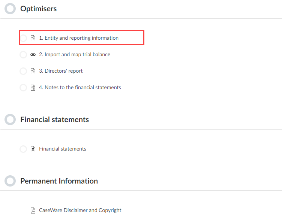
Task: Open CaseWare Disclaimer and Copyright document
Action: point(80,211)
